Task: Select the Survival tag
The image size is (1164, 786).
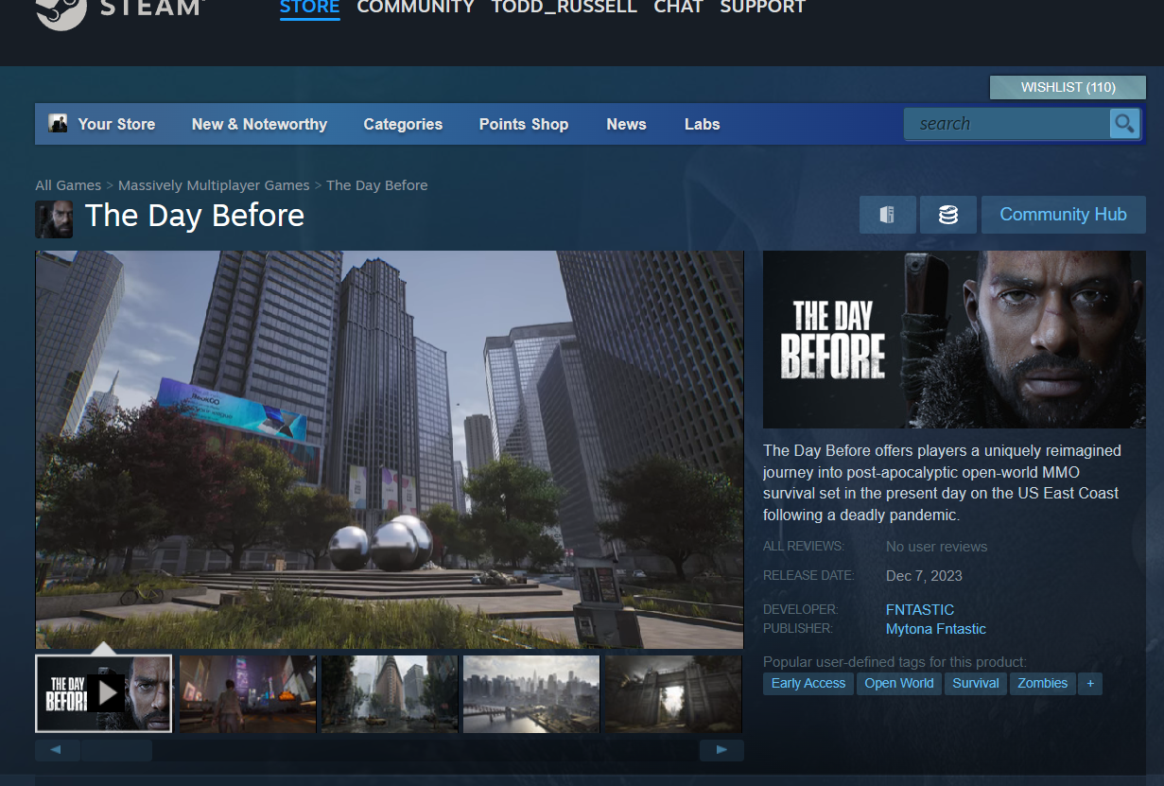Action: click(976, 683)
